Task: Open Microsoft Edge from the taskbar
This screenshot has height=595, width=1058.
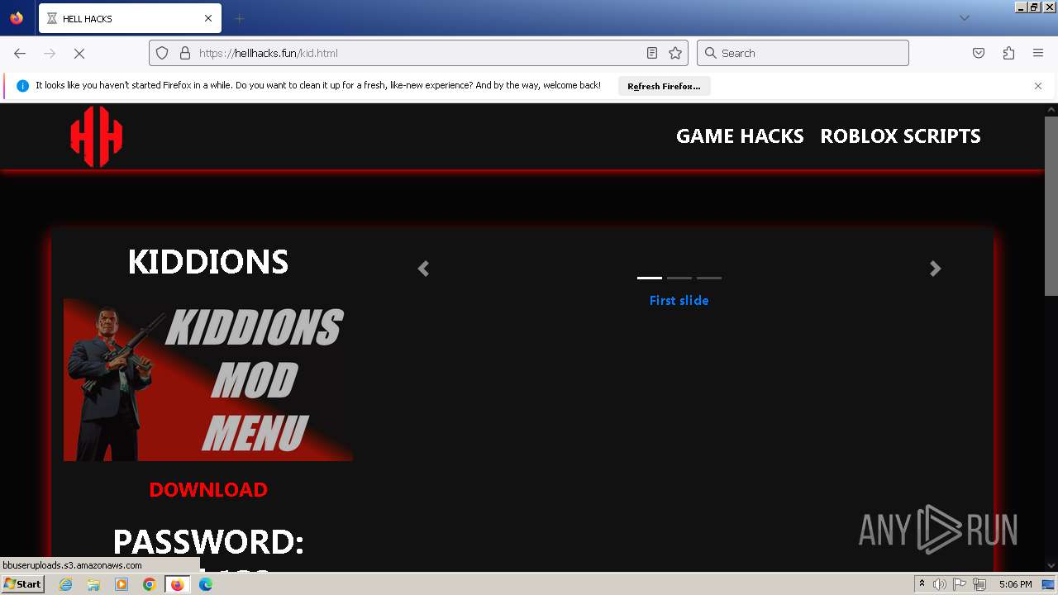Action: [206, 584]
